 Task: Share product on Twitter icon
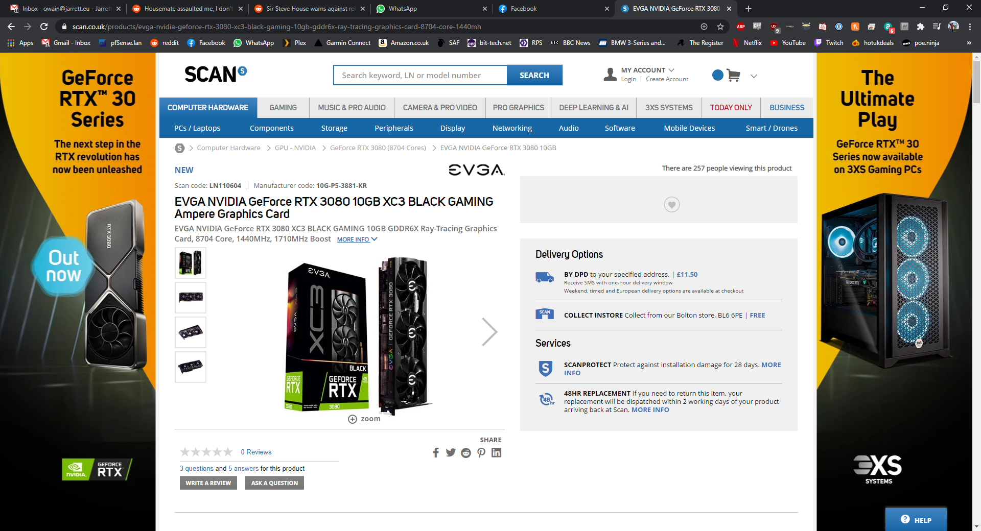point(451,453)
